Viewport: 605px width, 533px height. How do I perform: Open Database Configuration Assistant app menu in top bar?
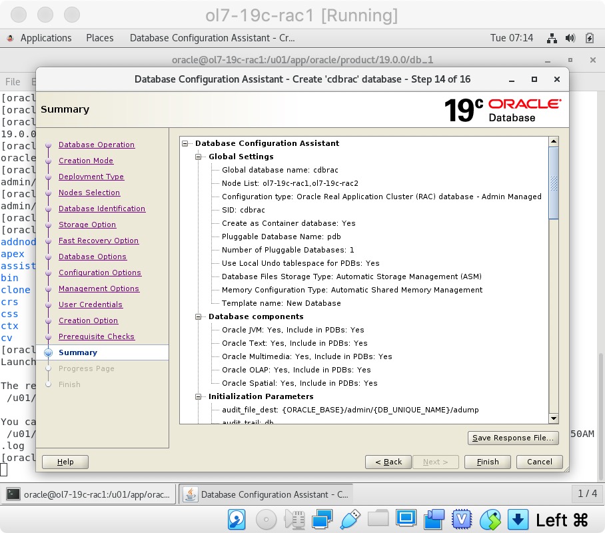click(x=212, y=38)
